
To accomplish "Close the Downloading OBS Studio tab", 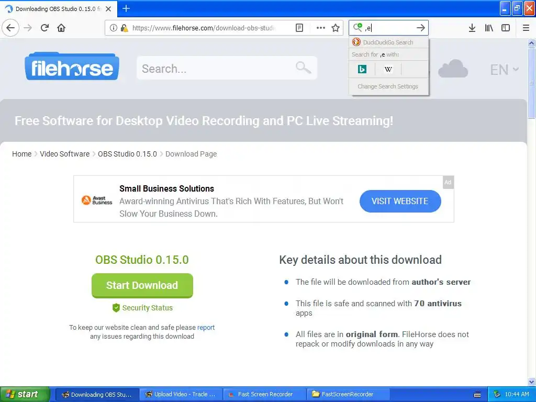I will point(108,9).
